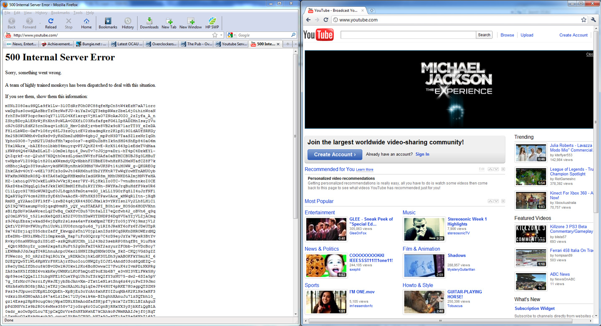Switch to the The Pub tab
This screenshot has width=601, height=326.
[196, 44]
